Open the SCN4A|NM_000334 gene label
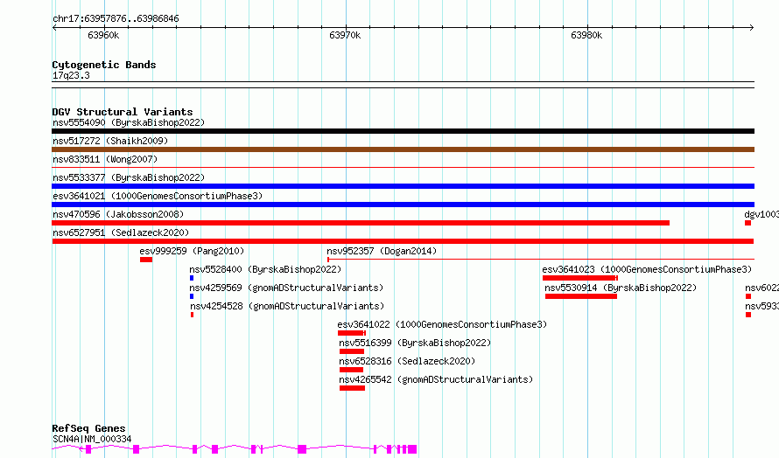 92,439
